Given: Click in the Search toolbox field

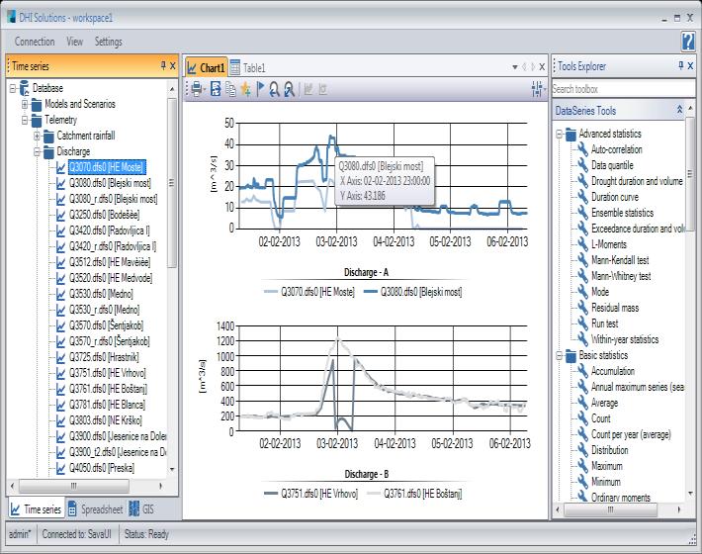Looking at the screenshot, I should coord(623,89).
